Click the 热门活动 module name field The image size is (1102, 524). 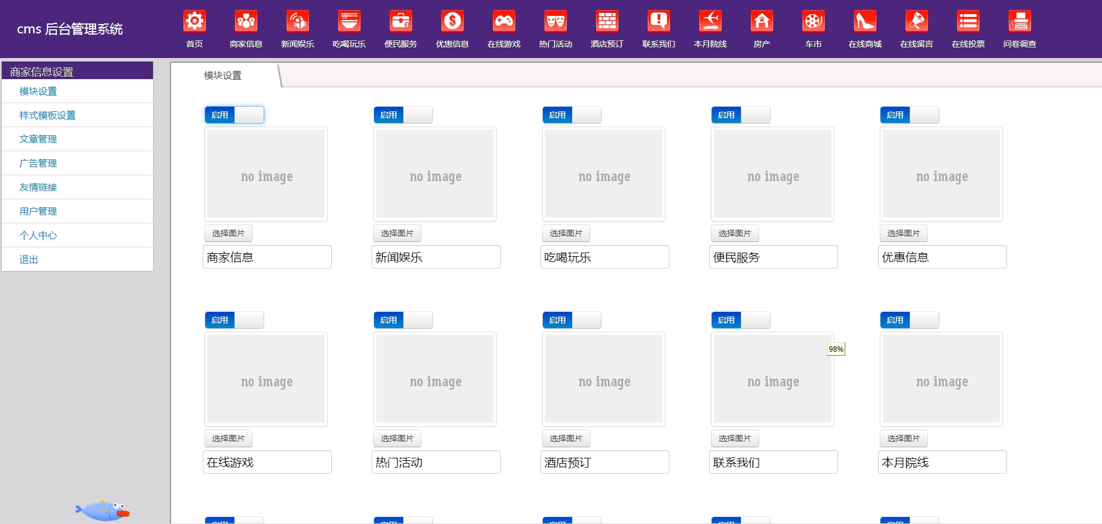click(436, 462)
